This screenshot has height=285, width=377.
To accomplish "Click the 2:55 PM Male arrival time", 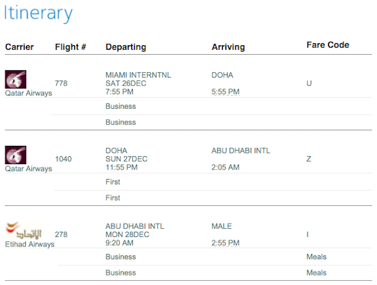I will [x=225, y=243].
